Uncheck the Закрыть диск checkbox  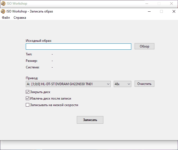click(27, 92)
